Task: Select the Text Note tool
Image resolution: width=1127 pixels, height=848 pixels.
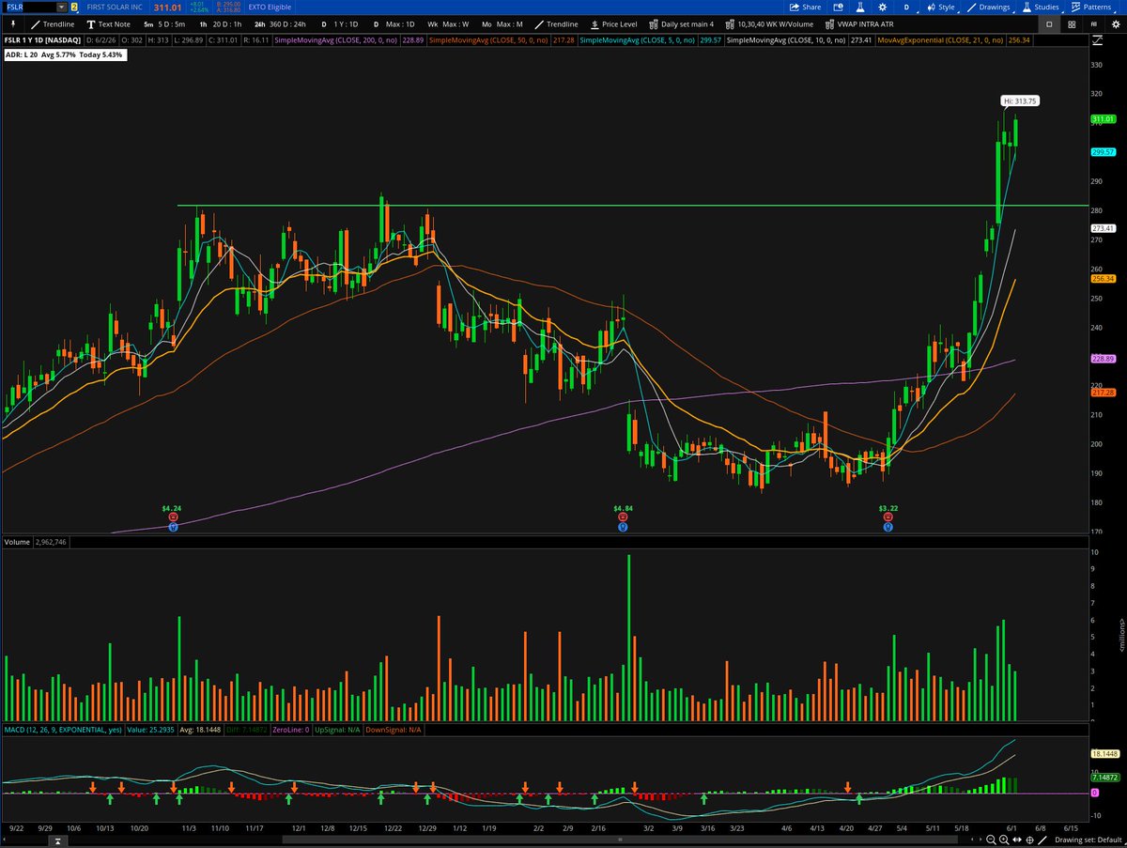Action: pos(108,23)
